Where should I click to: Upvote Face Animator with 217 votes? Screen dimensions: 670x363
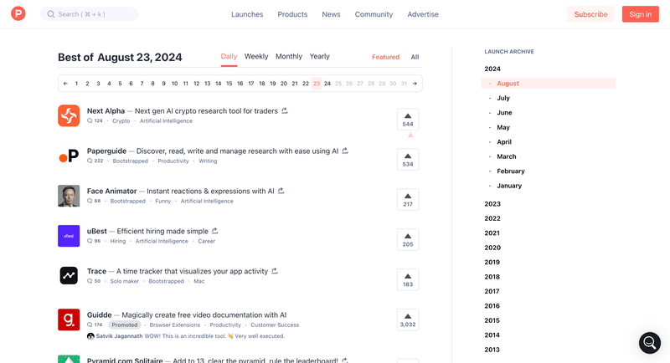click(x=408, y=200)
